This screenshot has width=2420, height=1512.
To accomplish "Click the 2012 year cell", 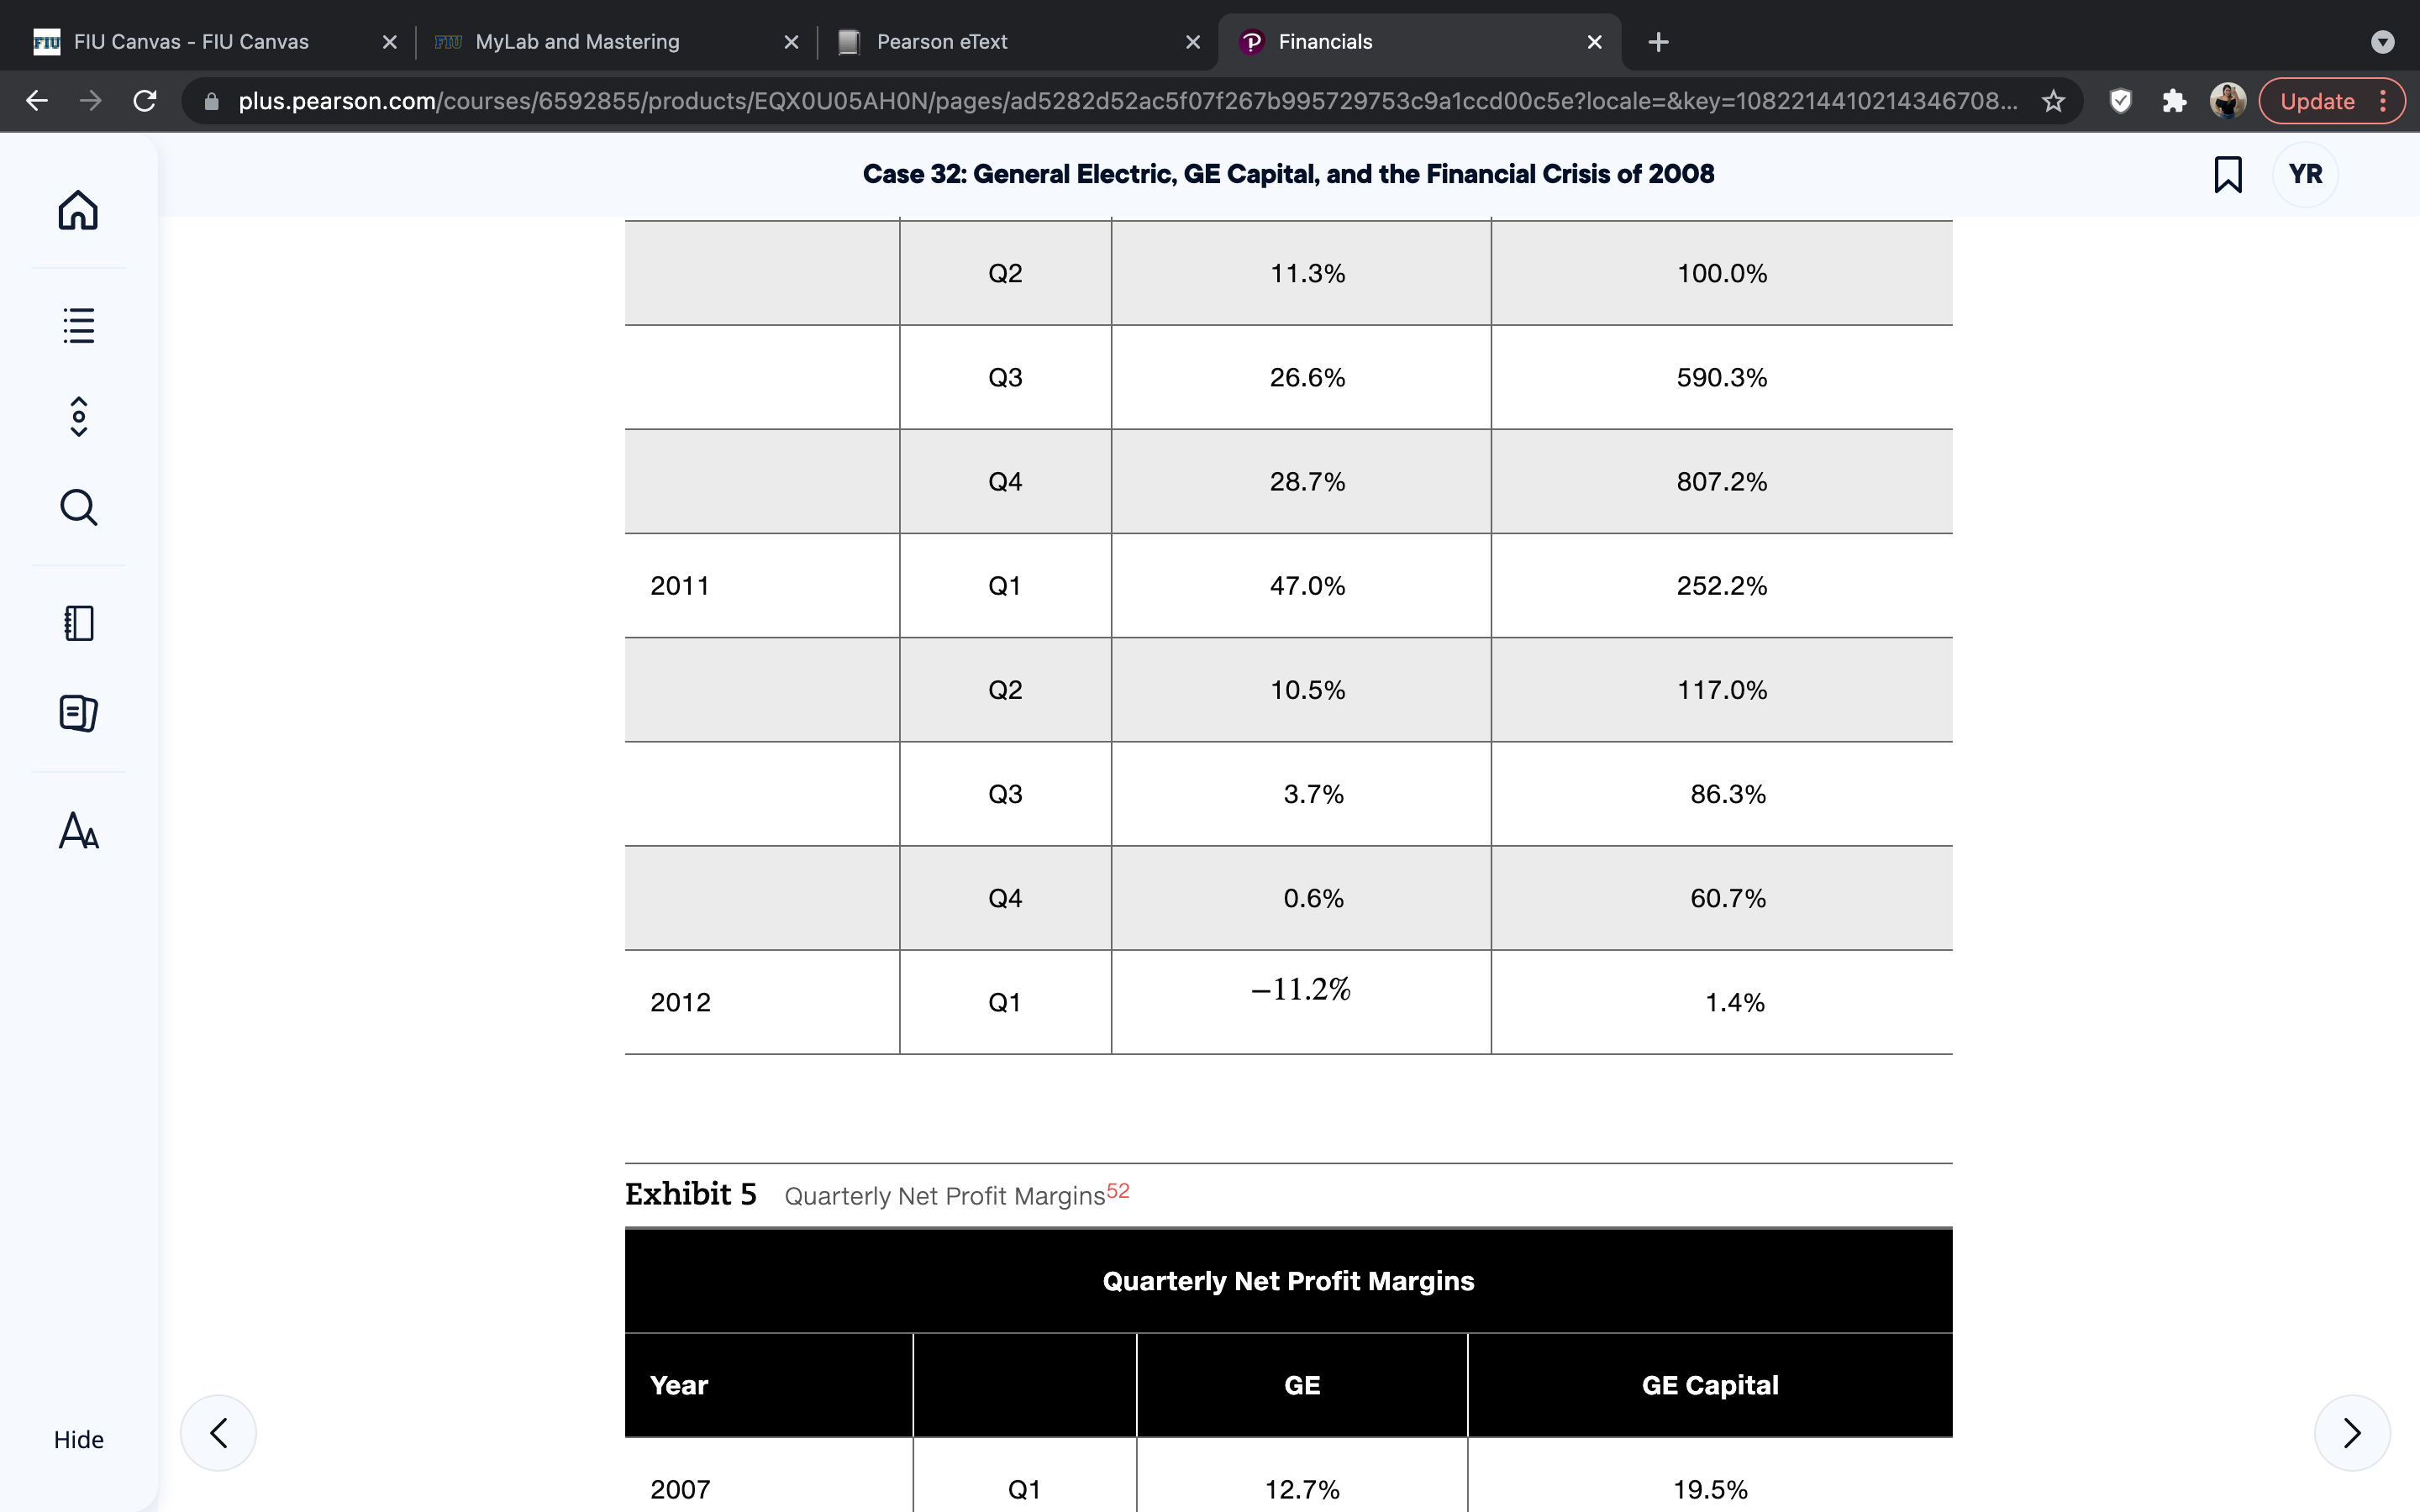I will (762, 1001).
